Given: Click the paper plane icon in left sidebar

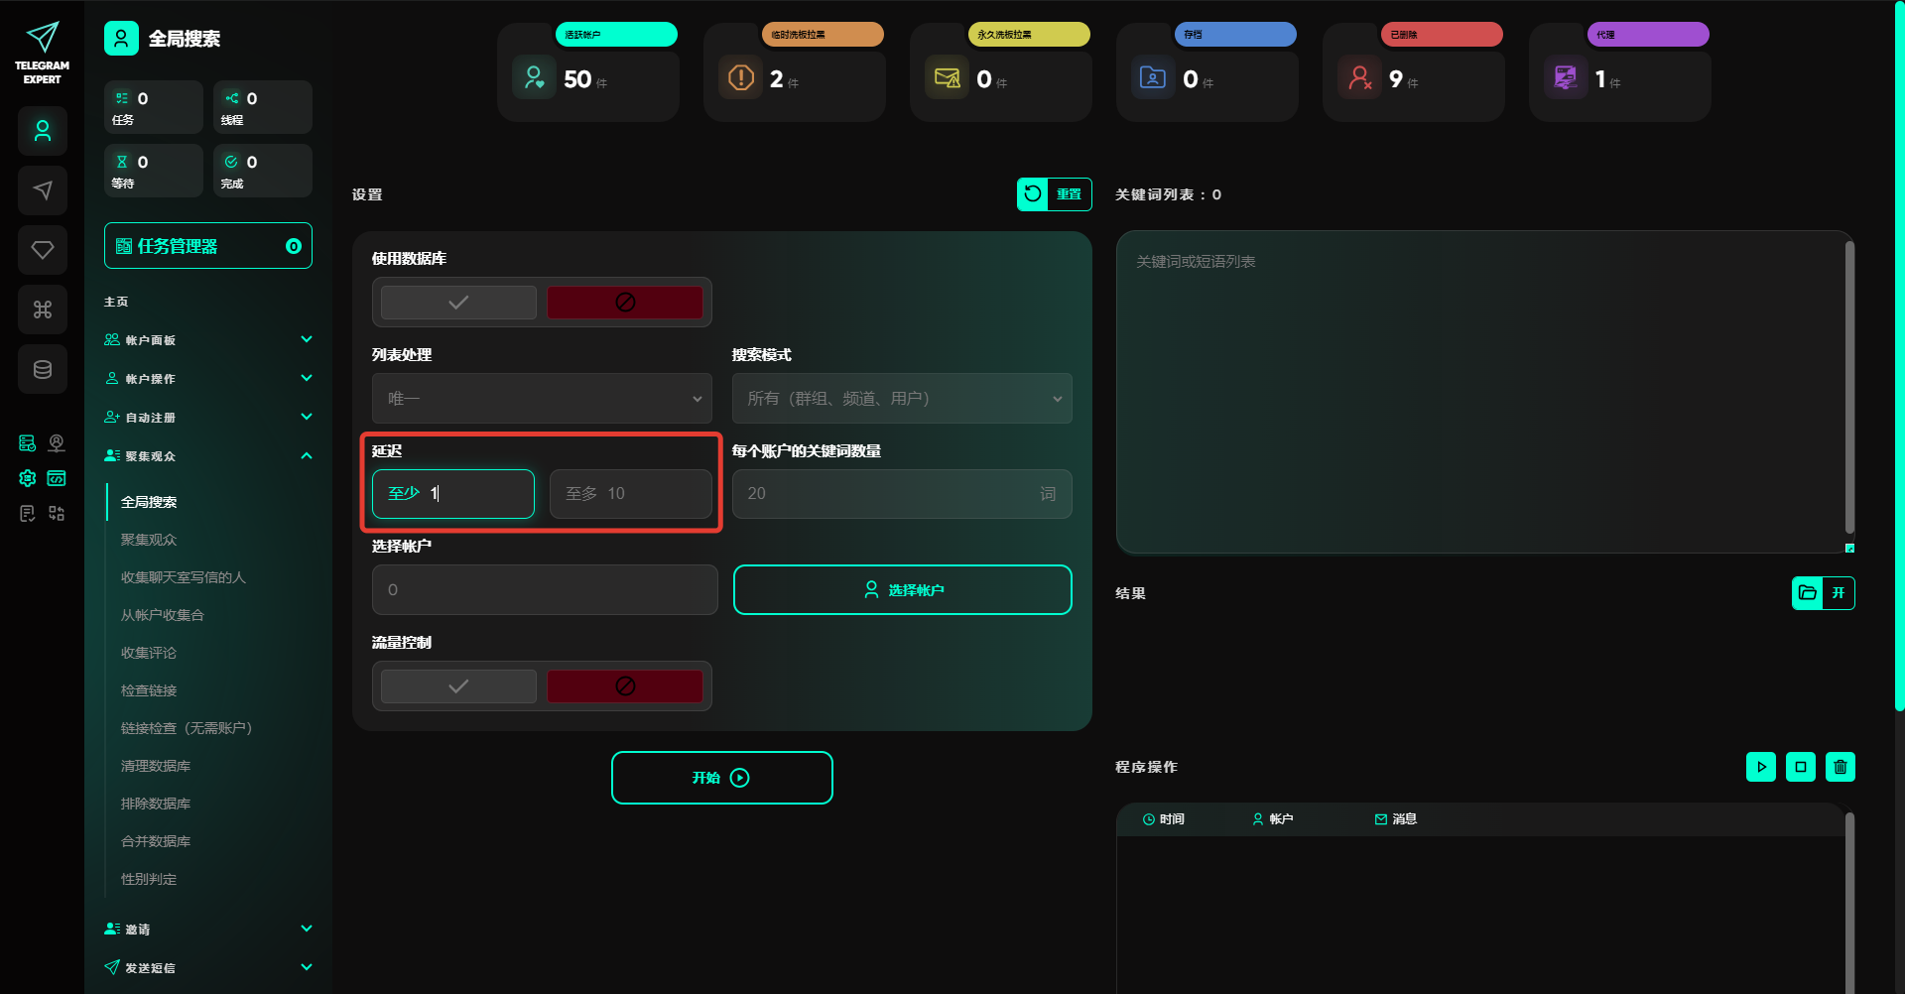Looking at the screenshot, I should pyautogui.click(x=43, y=190).
